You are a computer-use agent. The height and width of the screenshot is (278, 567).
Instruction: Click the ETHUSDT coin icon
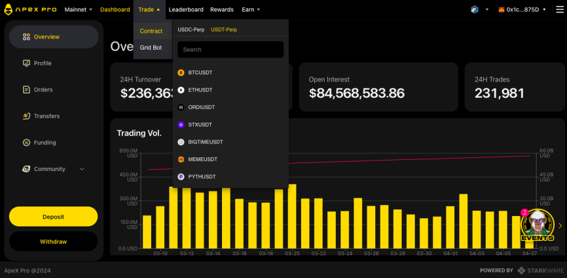coord(181,90)
